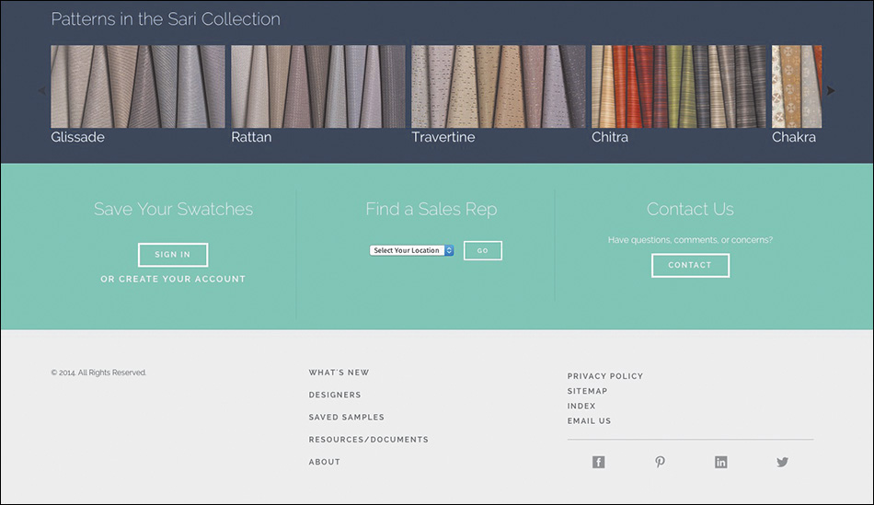Select the Glissade pattern thumbnail
874x505 pixels.
[137, 86]
